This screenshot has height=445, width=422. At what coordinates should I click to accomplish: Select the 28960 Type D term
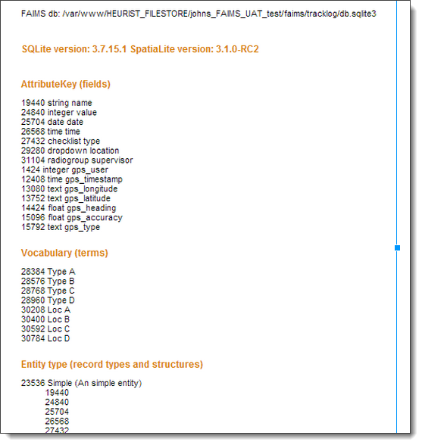tap(48, 300)
